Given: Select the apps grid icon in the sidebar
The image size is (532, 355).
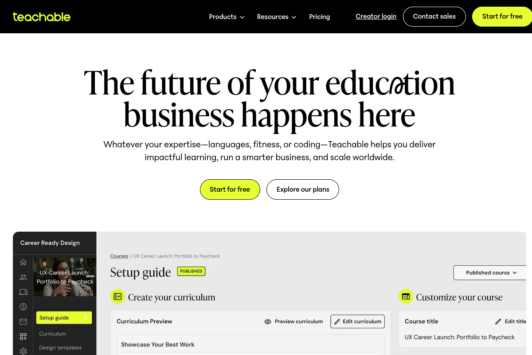Looking at the screenshot, I should [23, 336].
